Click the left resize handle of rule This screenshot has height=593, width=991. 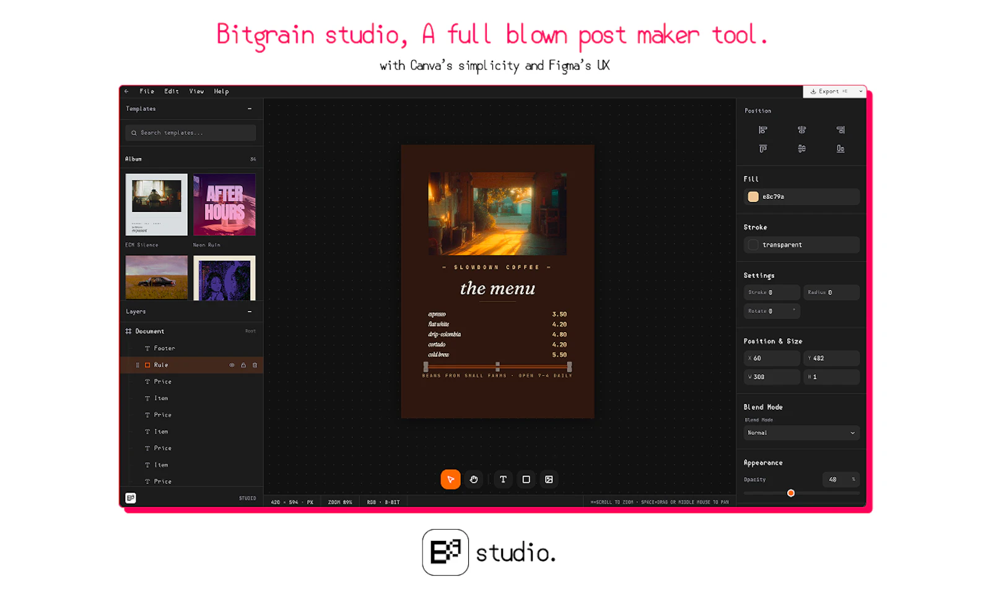[426, 366]
